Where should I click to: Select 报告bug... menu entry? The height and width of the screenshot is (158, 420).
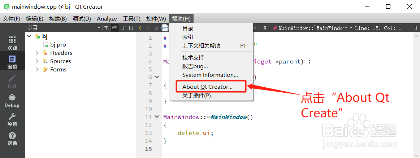(x=211, y=66)
